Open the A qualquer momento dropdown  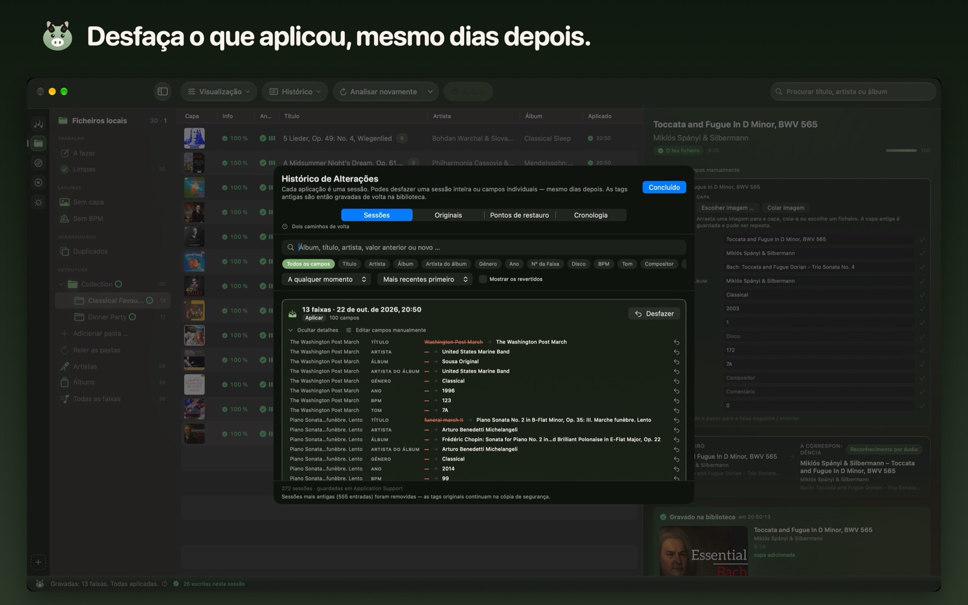(327, 280)
